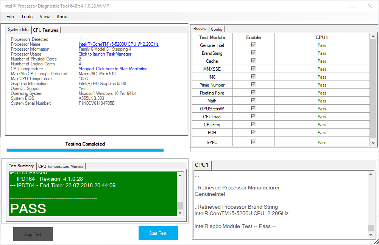This screenshot has height=245, width=379.
Task: Click the Start Test button
Action: tap(158, 233)
